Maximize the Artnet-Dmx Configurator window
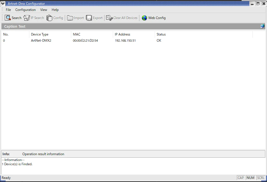Viewport: 267px width, 182px height. pyautogui.click(x=258, y=4)
